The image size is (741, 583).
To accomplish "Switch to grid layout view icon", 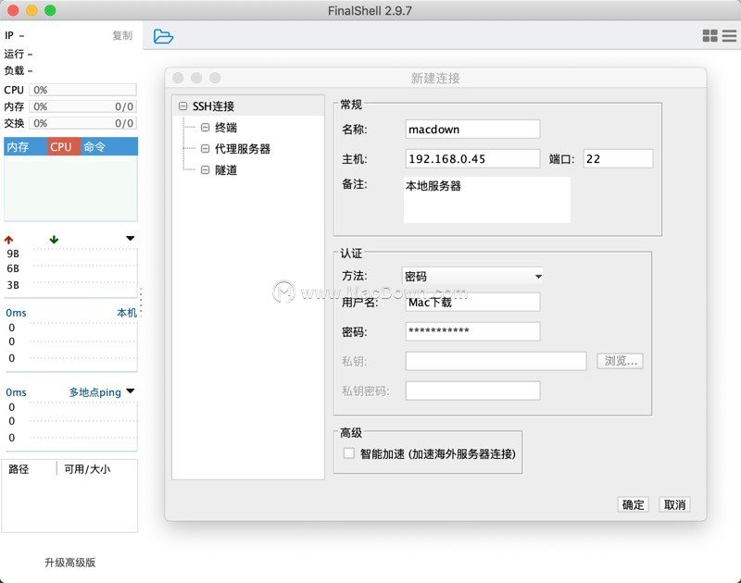I will tap(710, 36).
